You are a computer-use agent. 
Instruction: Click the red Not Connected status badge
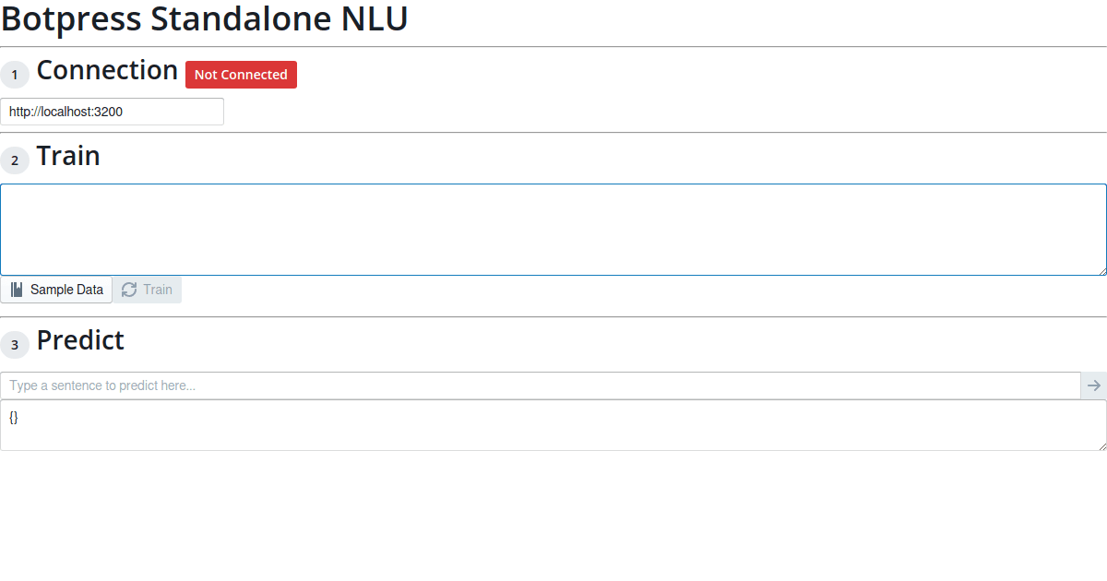coord(241,75)
